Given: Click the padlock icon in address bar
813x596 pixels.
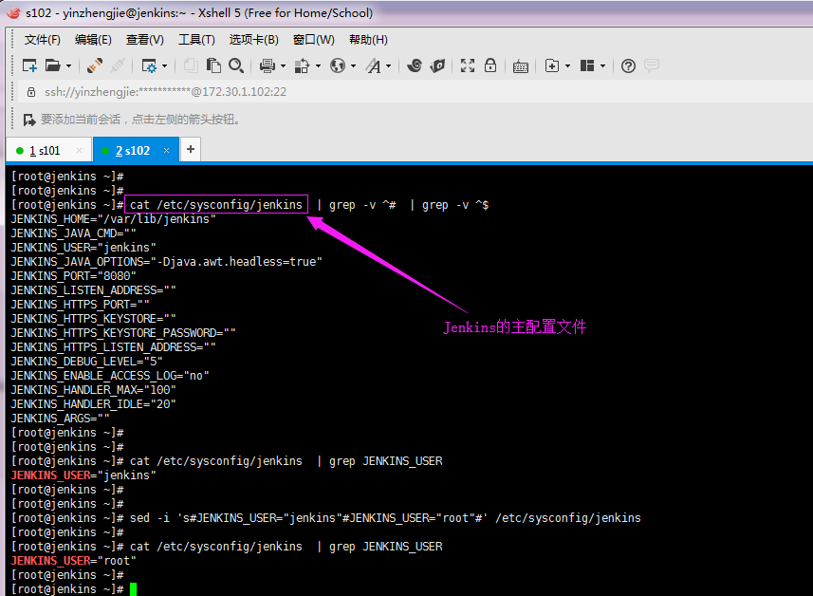Looking at the screenshot, I should [31, 92].
